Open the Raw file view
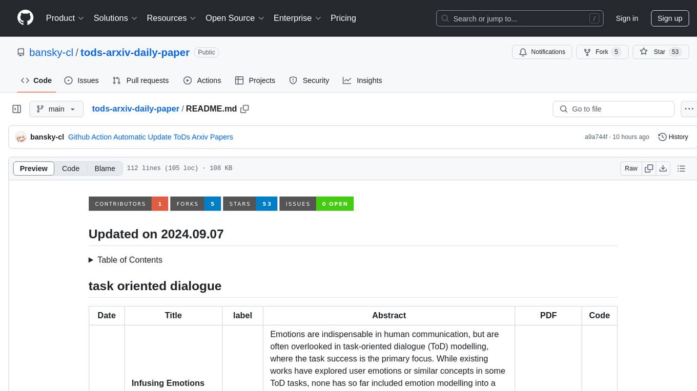697x391 pixels. coord(631,168)
